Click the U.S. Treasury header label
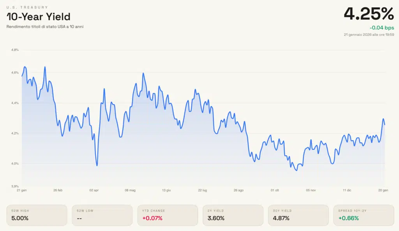This screenshot has height=231, width=399. (x=27, y=7)
